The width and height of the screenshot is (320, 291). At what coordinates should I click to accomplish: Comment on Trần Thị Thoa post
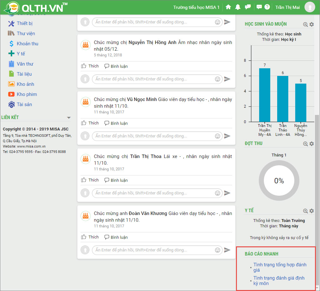[116, 180]
